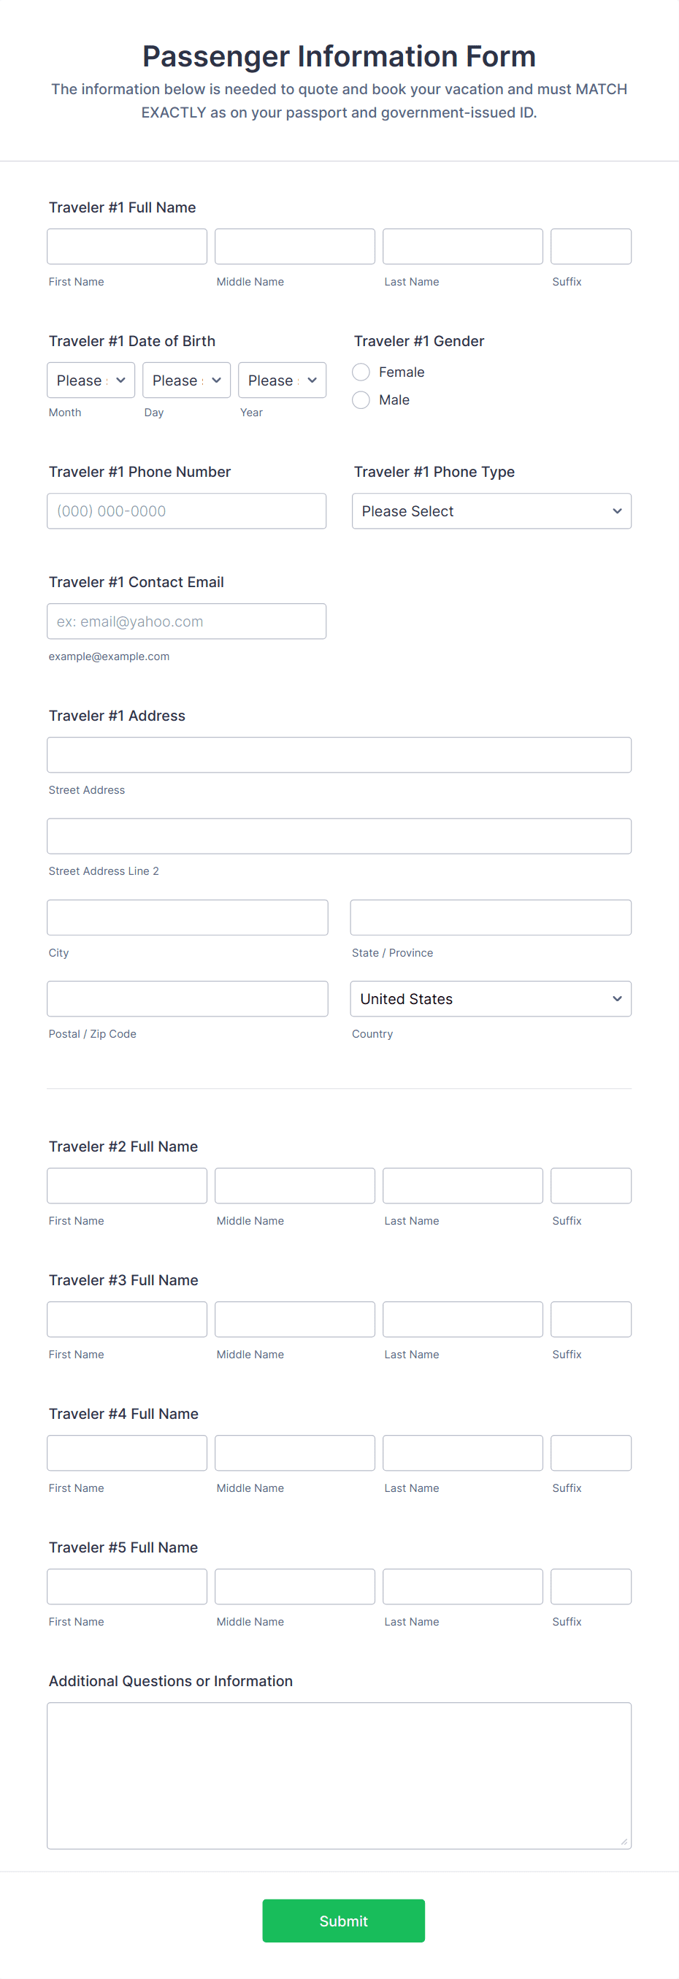Open the Day dropdown for date of birth
This screenshot has width=679, height=1979.
186,380
